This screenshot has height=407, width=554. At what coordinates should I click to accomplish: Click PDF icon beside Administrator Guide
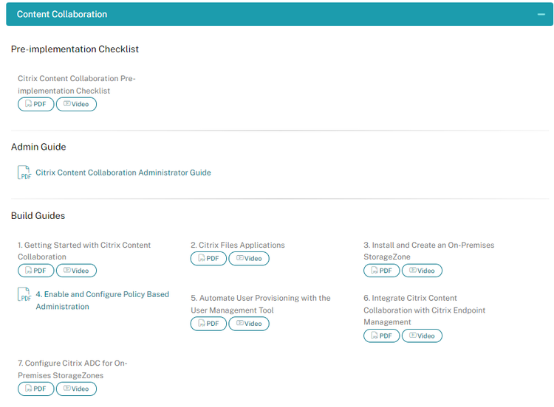(24, 173)
